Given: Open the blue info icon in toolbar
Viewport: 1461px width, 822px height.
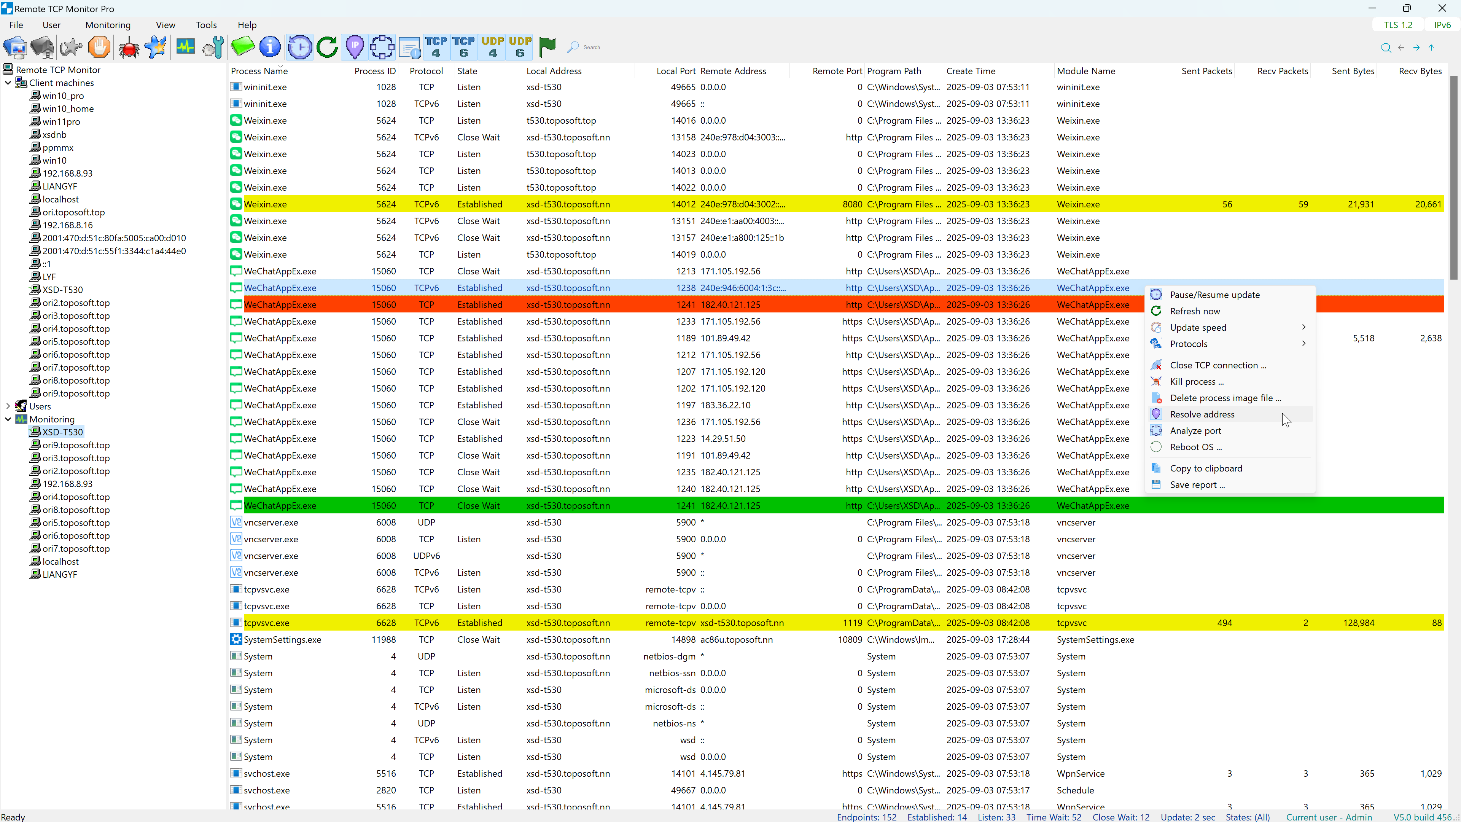Looking at the screenshot, I should pyautogui.click(x=270, y=47).
